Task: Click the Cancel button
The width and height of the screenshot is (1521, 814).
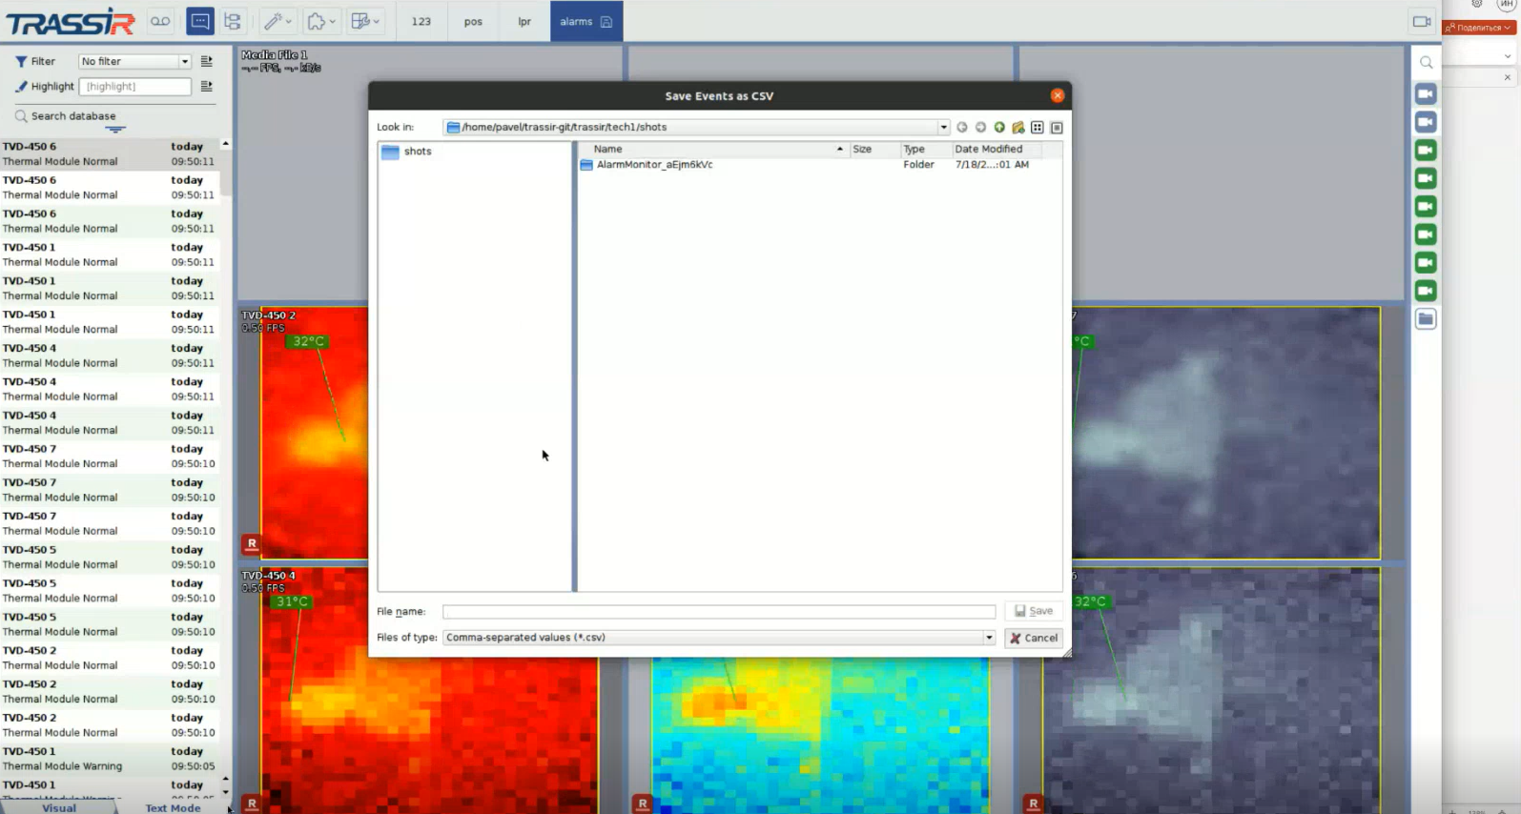Action: click(1034, 638)
